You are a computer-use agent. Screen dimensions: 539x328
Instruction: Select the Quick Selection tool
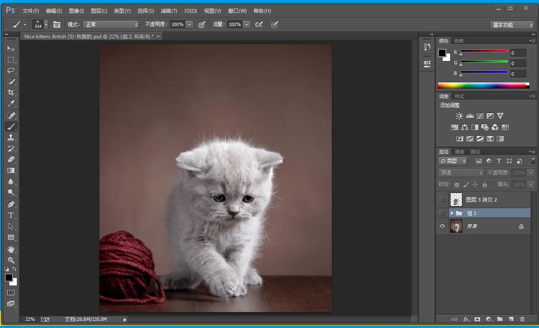coord(11,82)
